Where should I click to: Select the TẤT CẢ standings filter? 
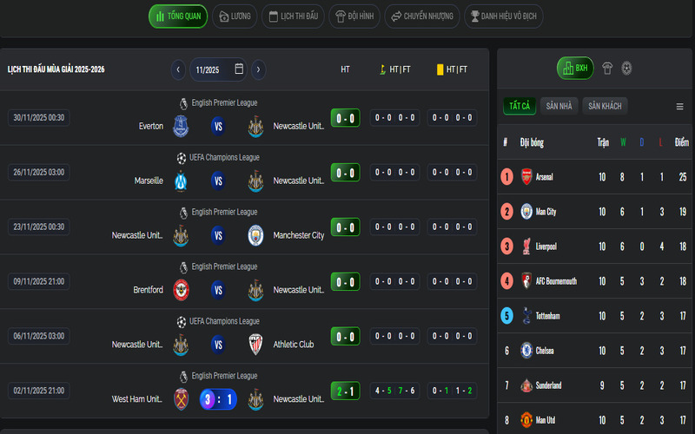click(520, 106)
